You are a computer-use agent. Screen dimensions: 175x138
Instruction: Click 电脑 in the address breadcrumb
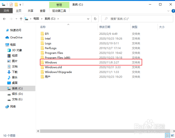tap(36, 19)
